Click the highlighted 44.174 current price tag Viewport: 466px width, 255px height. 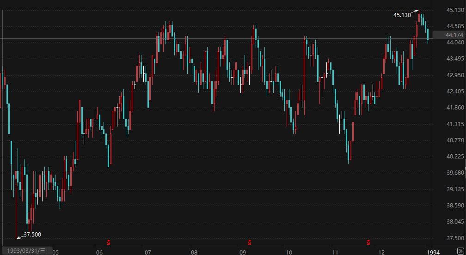(x=454, y=35)
